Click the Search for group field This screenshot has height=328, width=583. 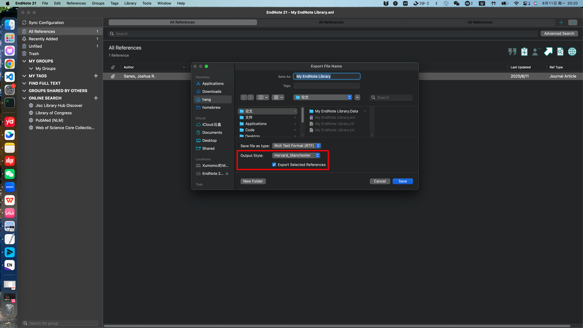[x=60, y=323]
